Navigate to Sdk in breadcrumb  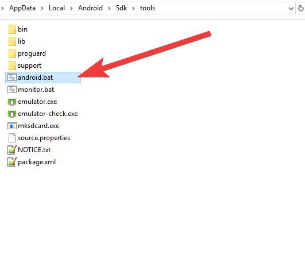click(x=121, y=8)
